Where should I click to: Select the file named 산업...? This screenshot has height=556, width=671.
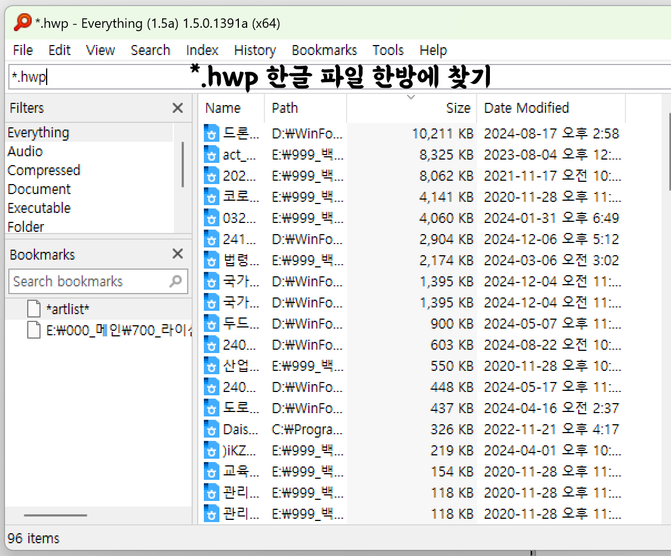pyautogui.click(x=241, y=366)
